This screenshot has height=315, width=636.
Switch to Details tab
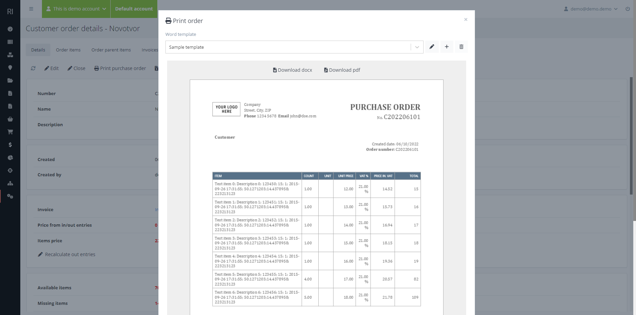point(38,50)
